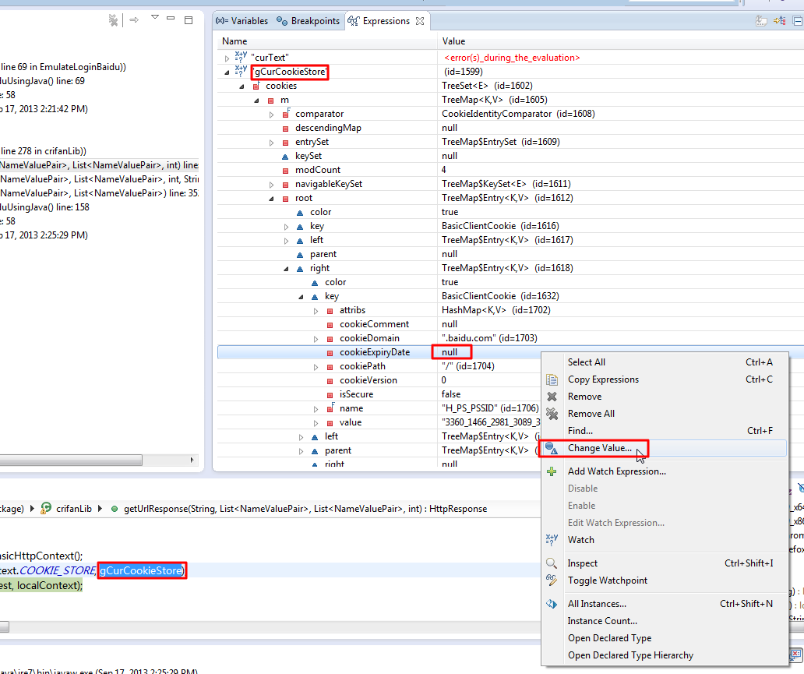Click the Copy Expressions menu icon
Screen dimensions: 804x674
[x=552, y=379]
